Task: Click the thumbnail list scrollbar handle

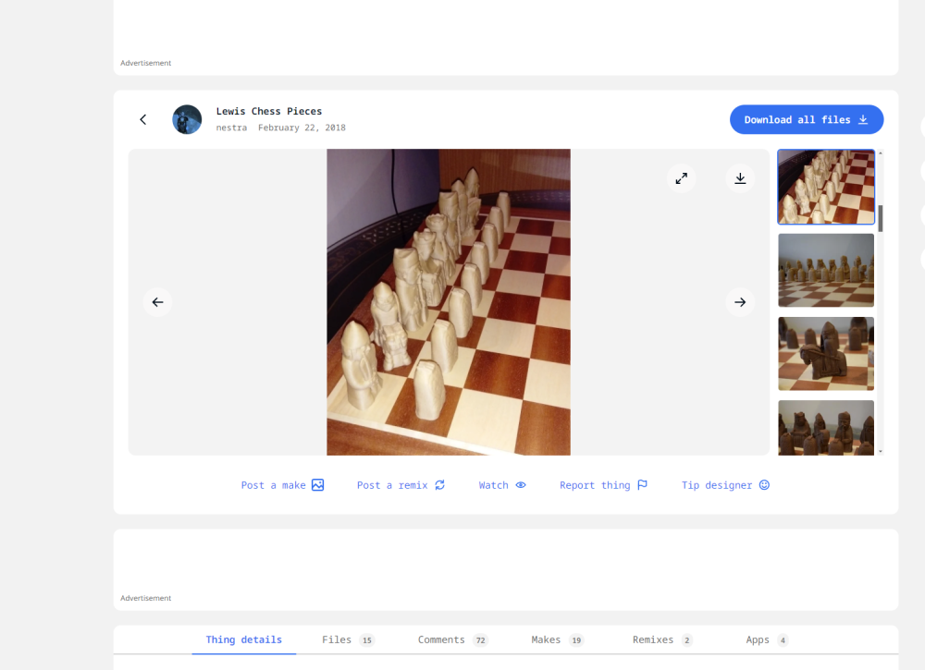Action: pyautogui.click(x=881, y=219)
